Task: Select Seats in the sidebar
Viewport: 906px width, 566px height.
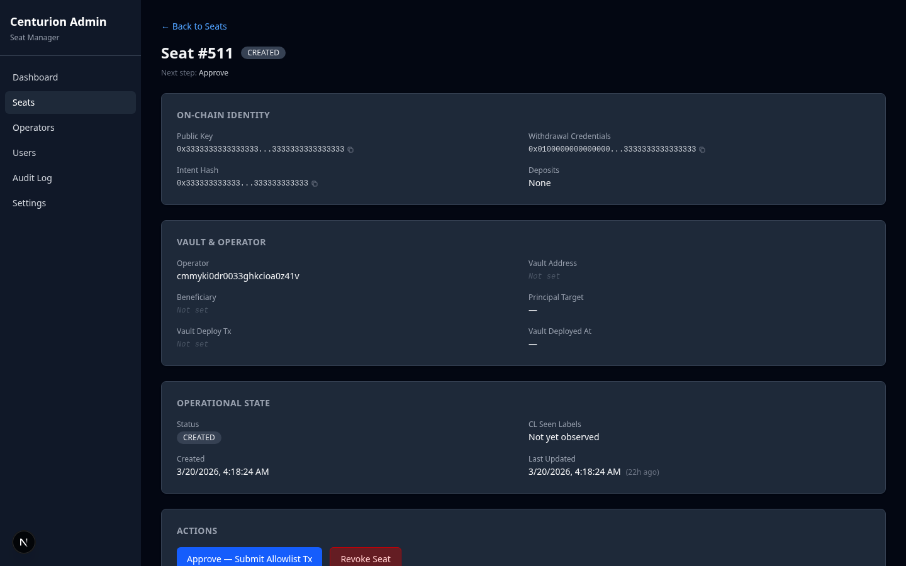Action: (x=24, y=103)
